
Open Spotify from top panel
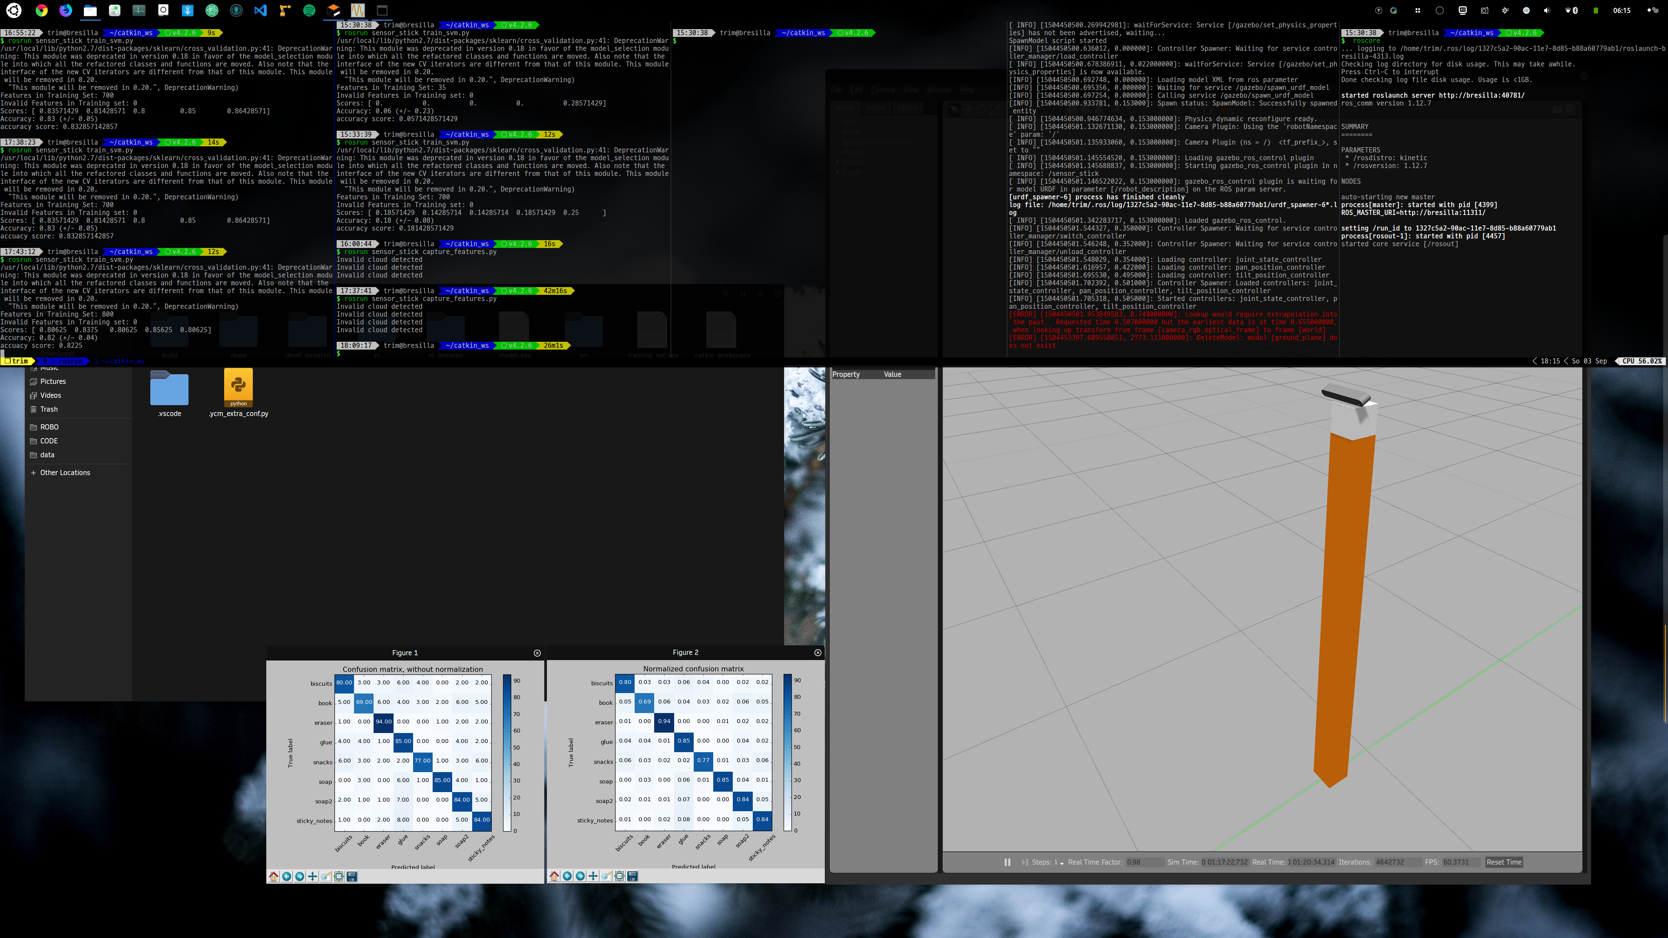(309, 10)
